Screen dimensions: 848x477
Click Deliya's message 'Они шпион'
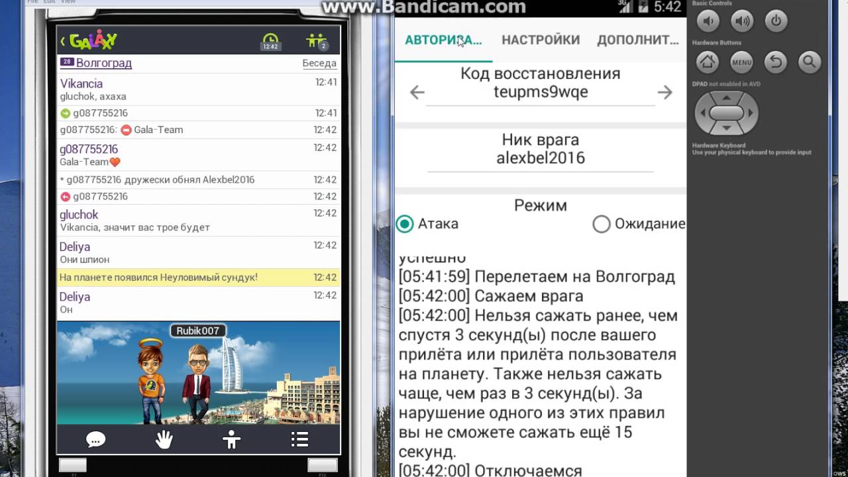(x=199, y=252)
